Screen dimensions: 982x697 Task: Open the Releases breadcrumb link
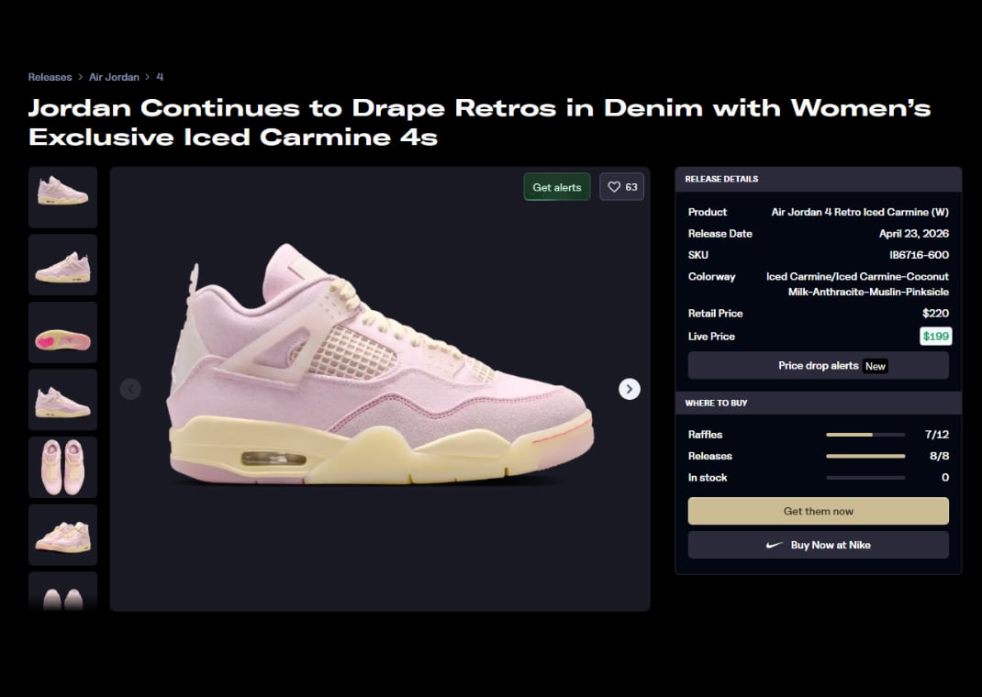tap(50, 77)
